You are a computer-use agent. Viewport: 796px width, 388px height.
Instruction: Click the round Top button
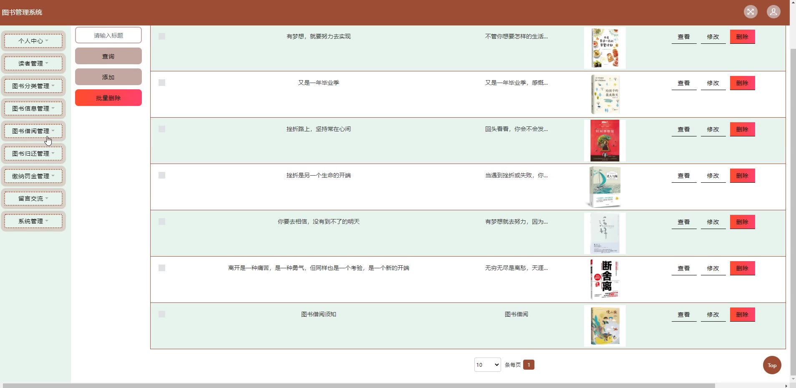772,365
